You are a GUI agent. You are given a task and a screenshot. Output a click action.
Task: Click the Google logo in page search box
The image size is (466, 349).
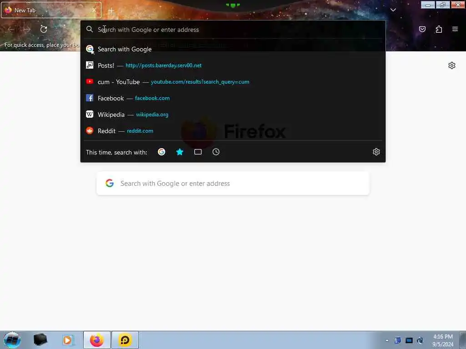(110, 183)
